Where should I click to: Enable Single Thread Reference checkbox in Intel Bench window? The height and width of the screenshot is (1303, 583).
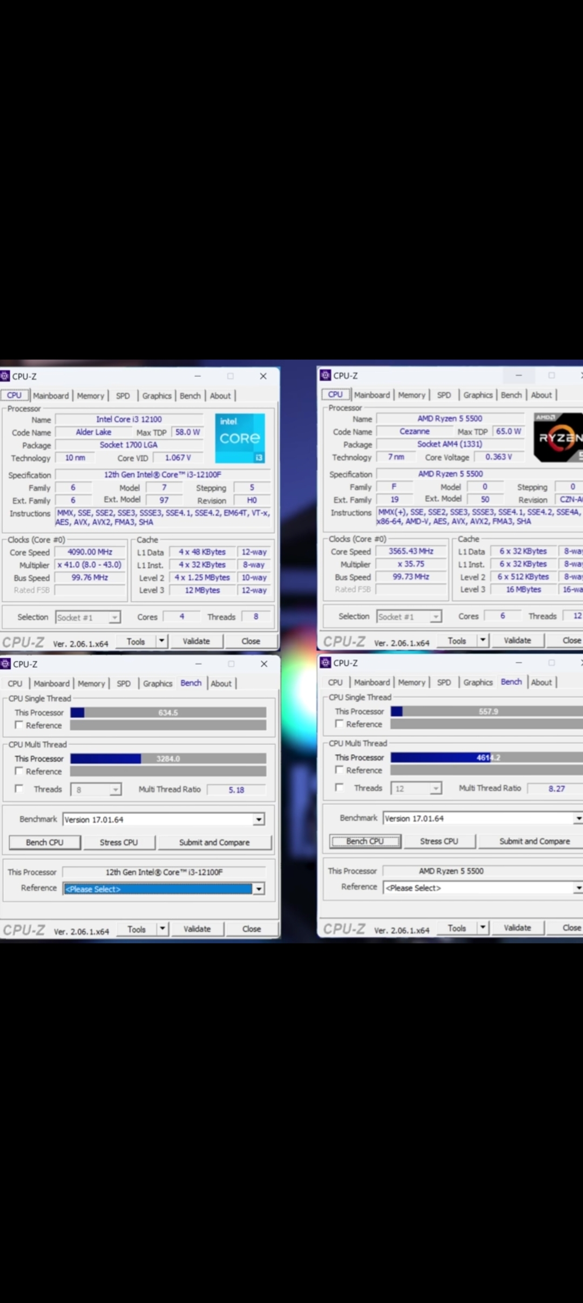point(19,725)
